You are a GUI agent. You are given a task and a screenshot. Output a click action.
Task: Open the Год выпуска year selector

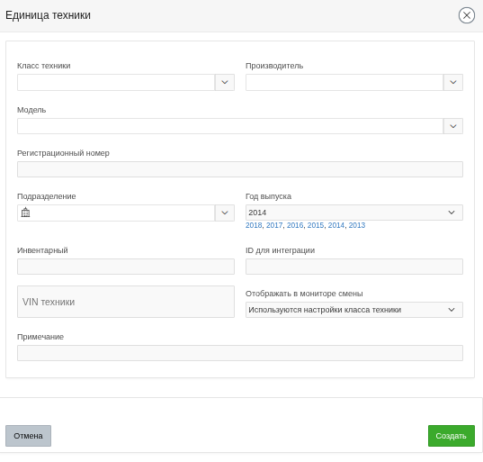click(x=354, y=213)
